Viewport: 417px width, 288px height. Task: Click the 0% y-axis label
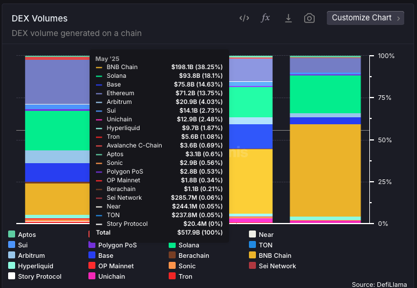click(x=383, y=224)
